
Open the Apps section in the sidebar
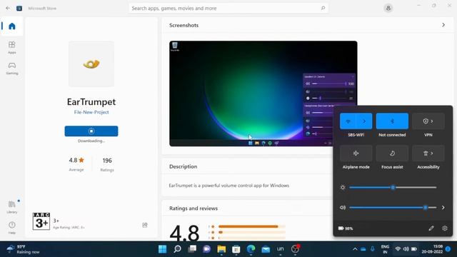tap(12, 48)
